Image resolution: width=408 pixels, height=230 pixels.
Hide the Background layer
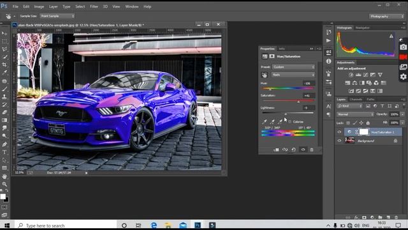pyautogui.click(x=339, y=141)
